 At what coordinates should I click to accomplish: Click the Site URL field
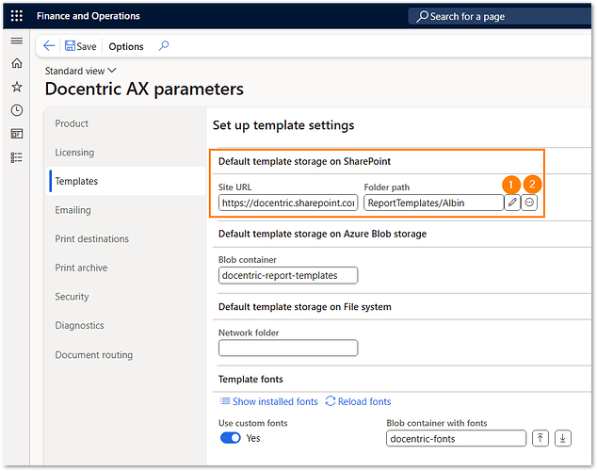point(288,203)
